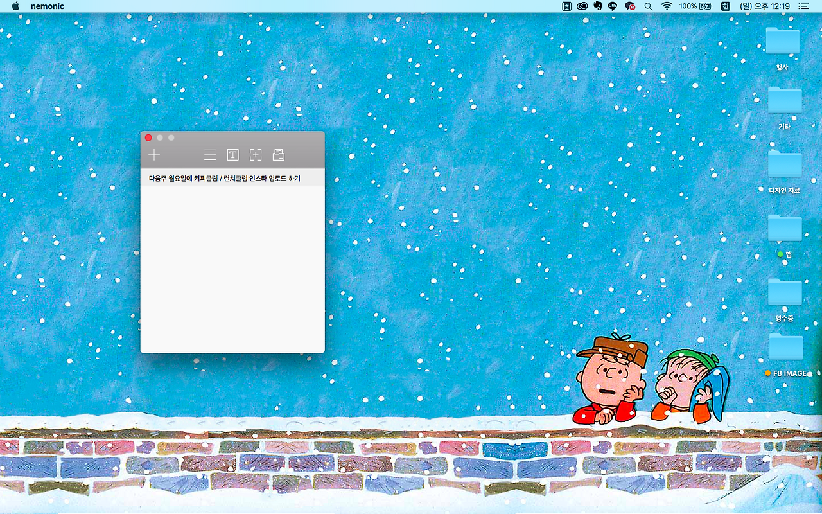
Task: Close the nemonic window with red button
Action: [x=148, y=137]
